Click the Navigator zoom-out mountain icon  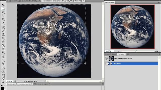tap(118, 51)
